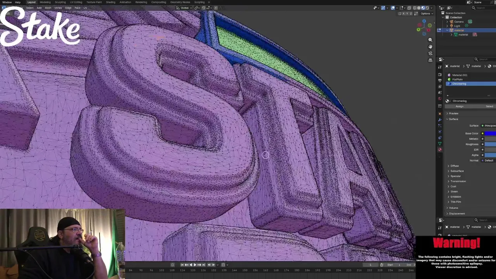Viewport: 496px width, 279px height.
Task: Expand the Camera item in outliner
Action: (447, 22)
